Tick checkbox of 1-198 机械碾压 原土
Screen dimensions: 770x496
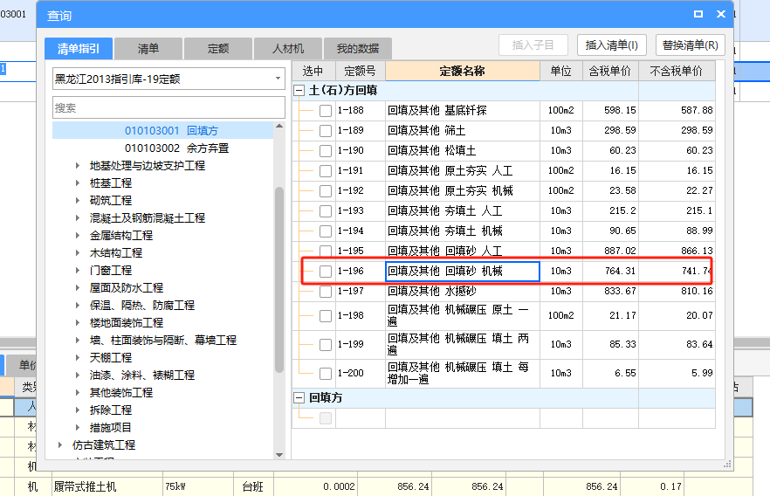click(325, 316)
